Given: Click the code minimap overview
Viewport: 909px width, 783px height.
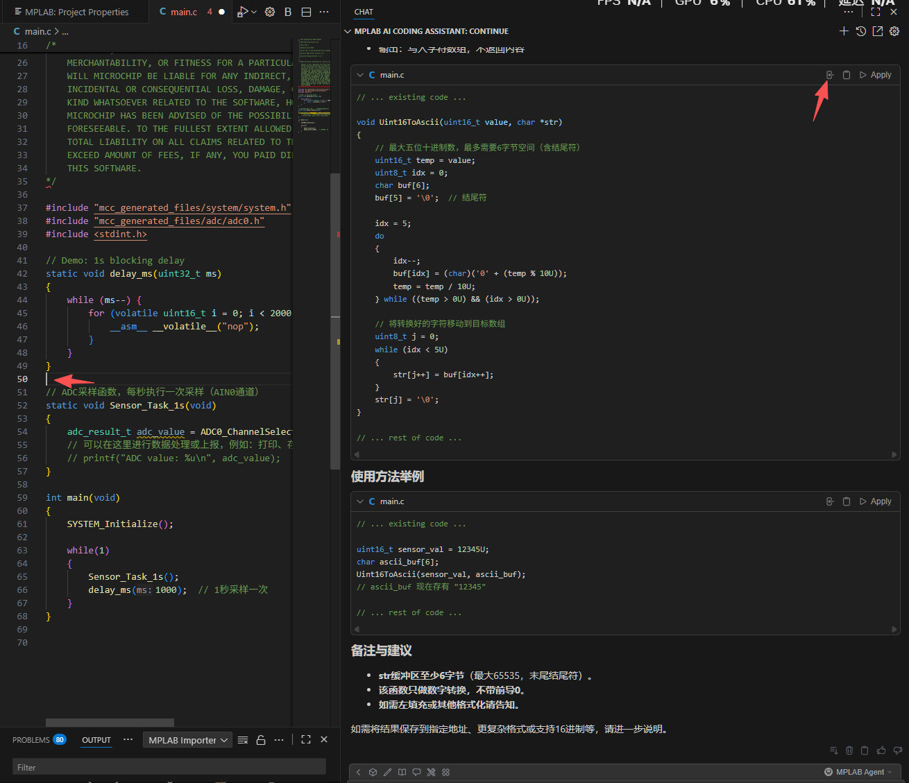Looking at the screenshot, I should [x=316, y=87].
